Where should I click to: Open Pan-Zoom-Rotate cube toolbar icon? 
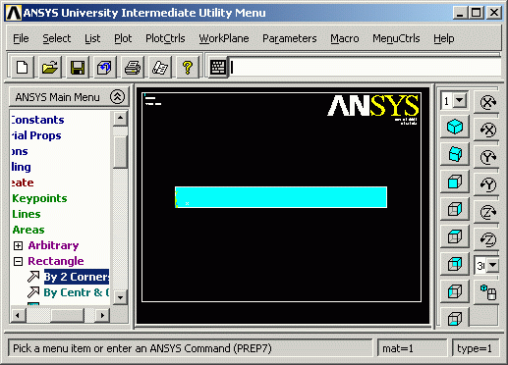104,68
